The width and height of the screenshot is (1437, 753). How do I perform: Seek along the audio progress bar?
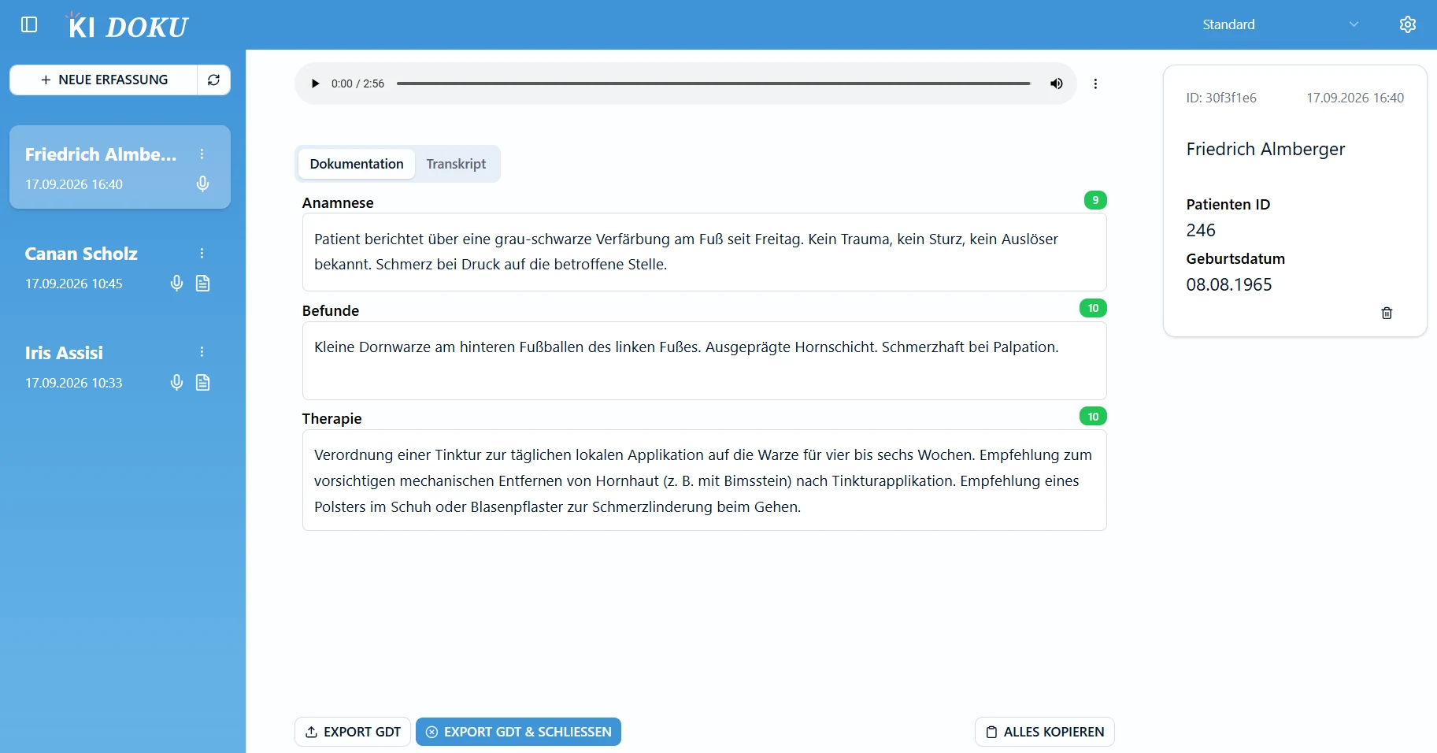click(x=714, y=83)
